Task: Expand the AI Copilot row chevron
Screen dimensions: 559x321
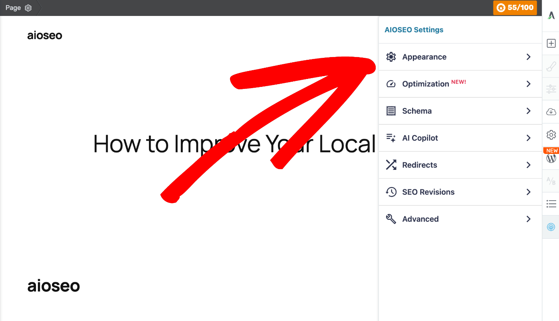Action: (x=528, y=138)
